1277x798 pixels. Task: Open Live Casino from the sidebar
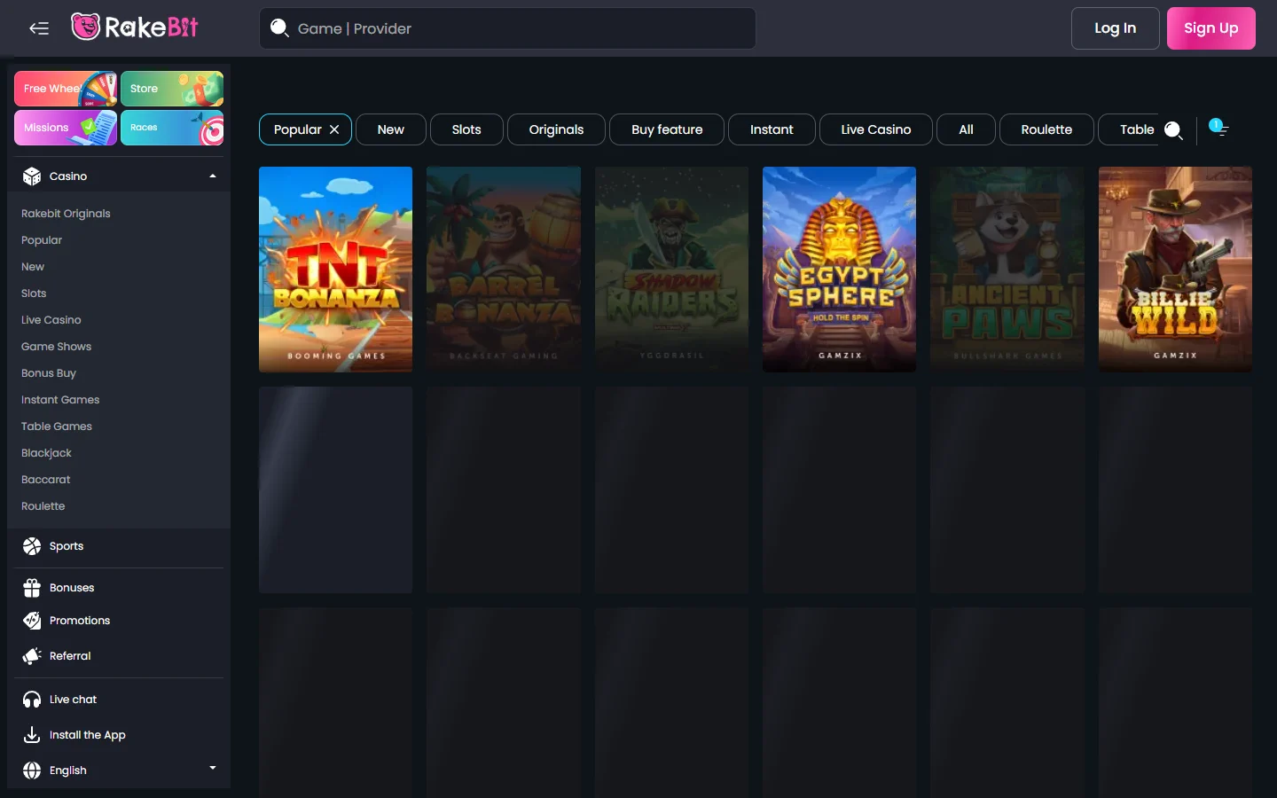pyautogui.click(x=51, y=320)
